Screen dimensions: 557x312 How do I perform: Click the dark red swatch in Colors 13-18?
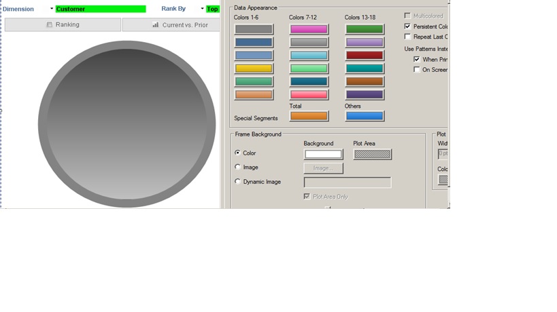coord(365,55)
